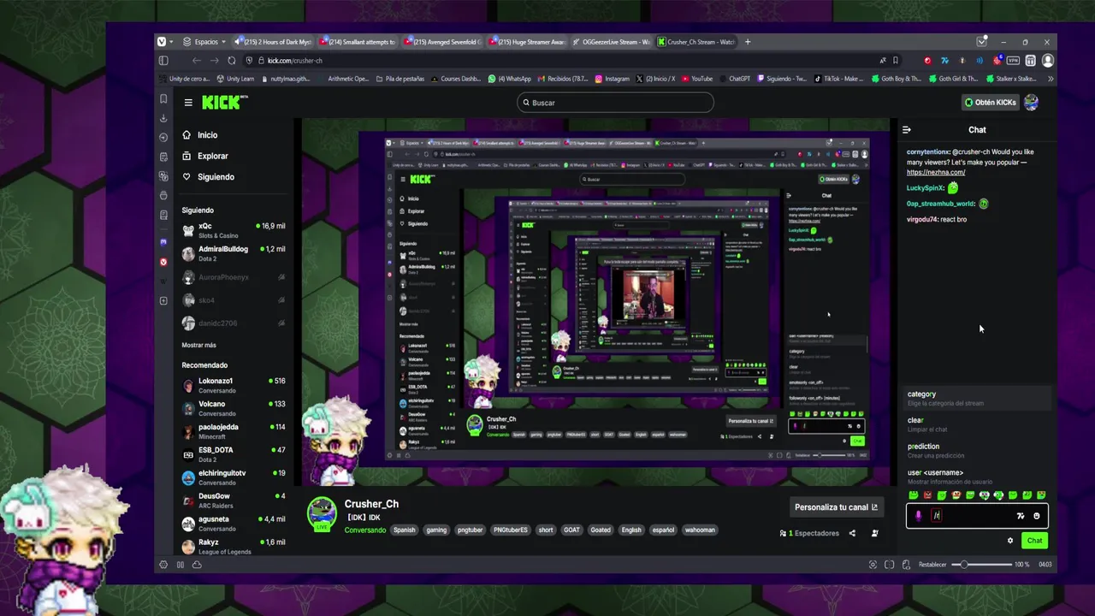Send message with green Chat button
This screenshot has height=616, width=1095.
(x=1035, y=541)
